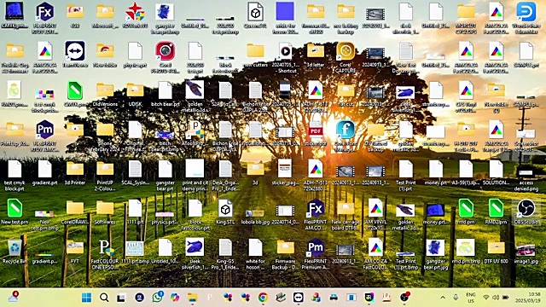Viewport: 546px width, 307px height.
Task: Select the lobola bb.jpg thumbnail
Action: coord(254,213)
